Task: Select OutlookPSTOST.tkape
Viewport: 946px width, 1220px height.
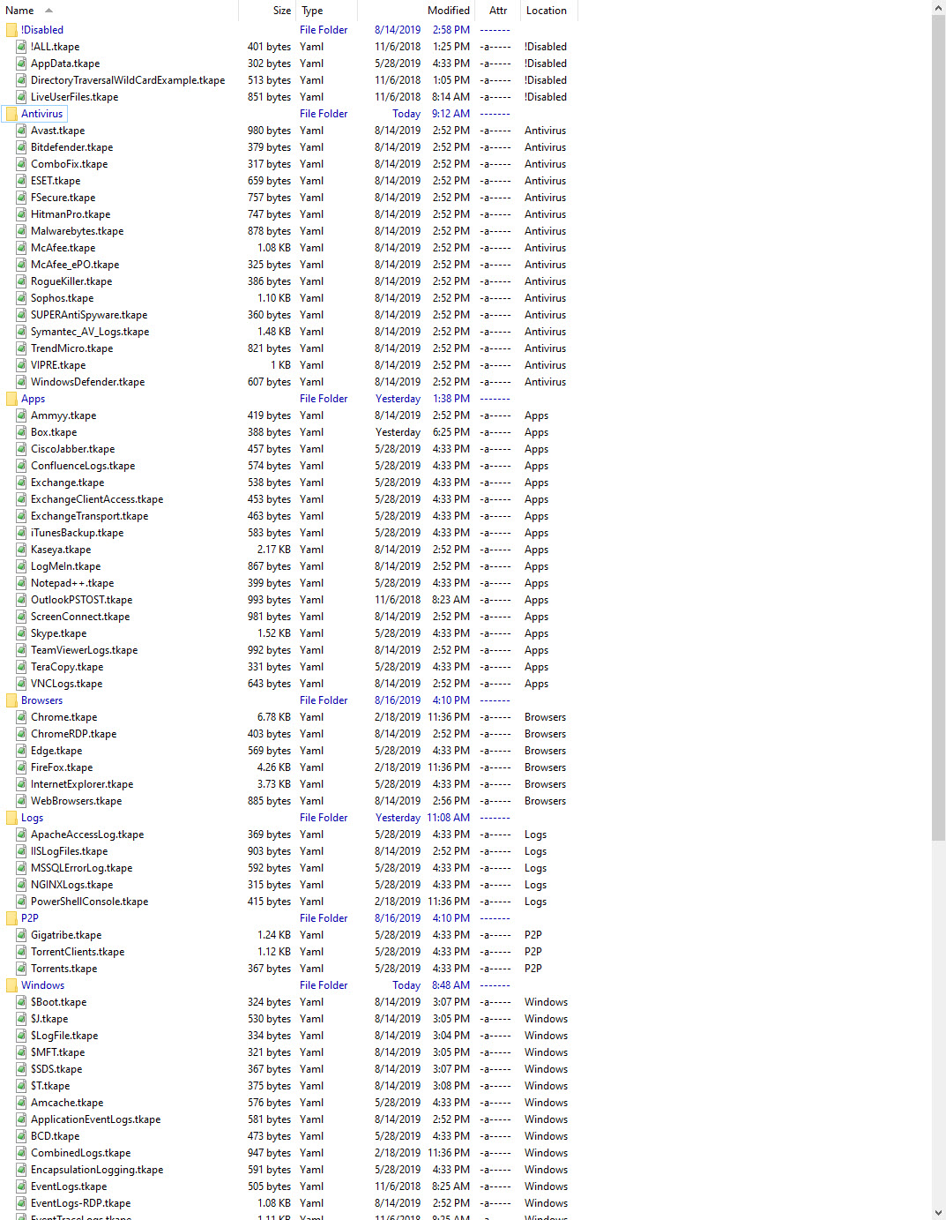Action: point(82,600)
